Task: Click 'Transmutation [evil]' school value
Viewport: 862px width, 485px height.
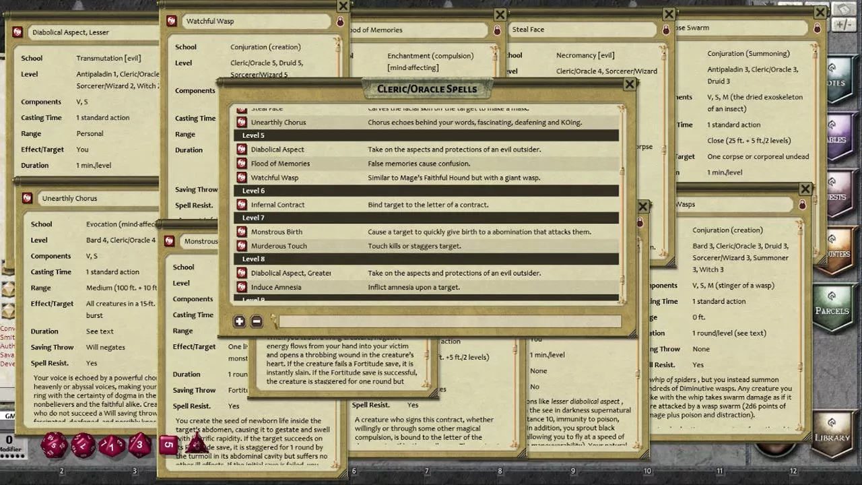Action: (x=109, y=59)
